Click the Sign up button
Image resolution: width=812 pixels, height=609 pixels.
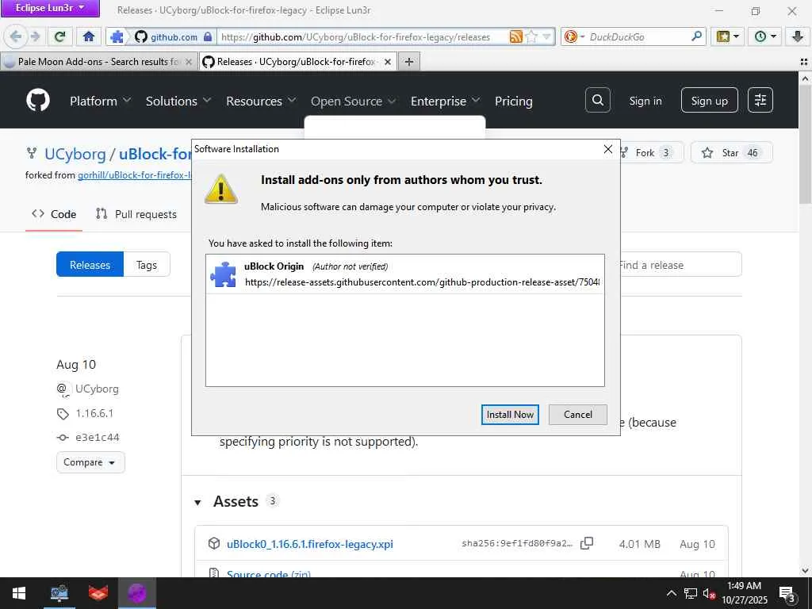click(709, 101)
